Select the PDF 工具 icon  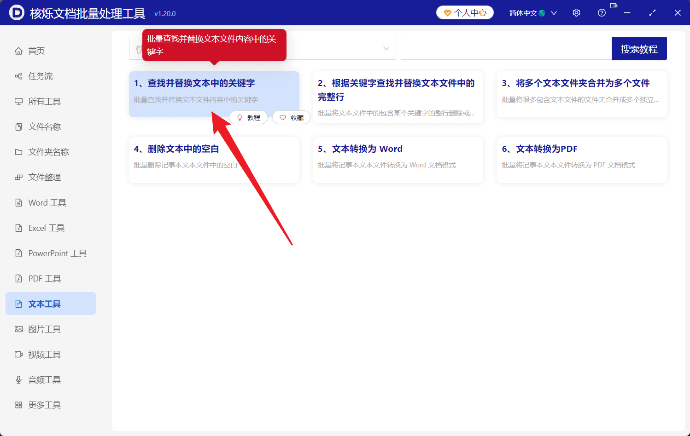pos(18,278)
